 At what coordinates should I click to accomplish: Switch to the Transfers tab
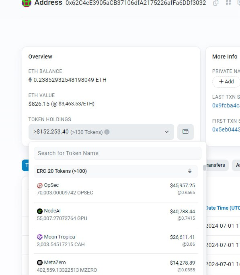217,165
